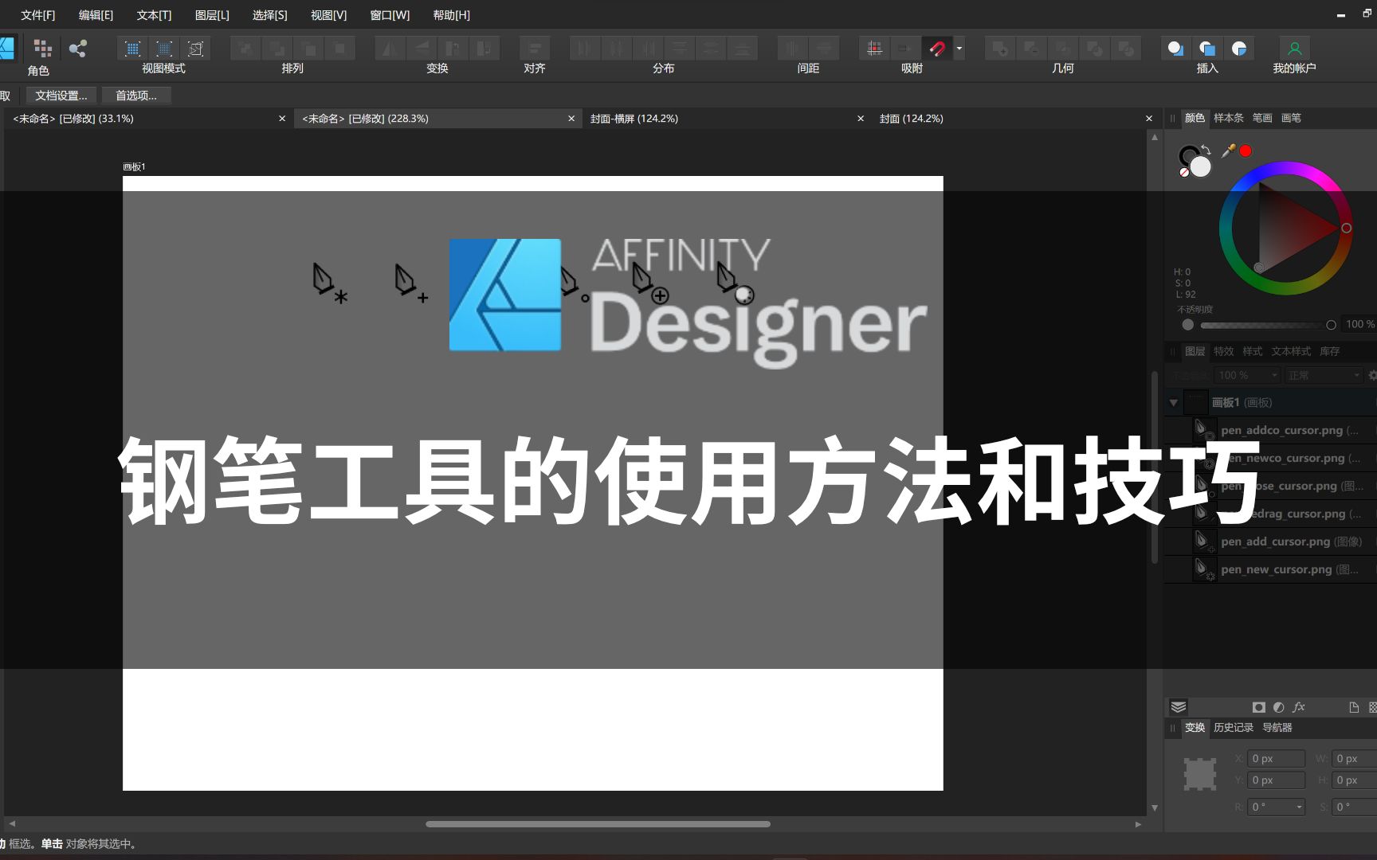Switch to the Export persona icon
This screenshot has width=1377, height=860.
[x=77, y=49]
